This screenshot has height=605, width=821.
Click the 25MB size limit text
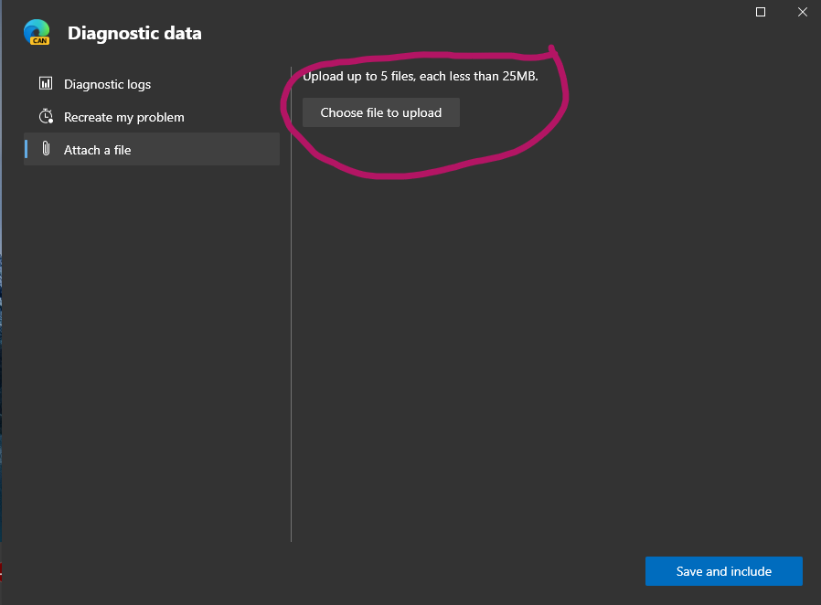pos(519,76)
